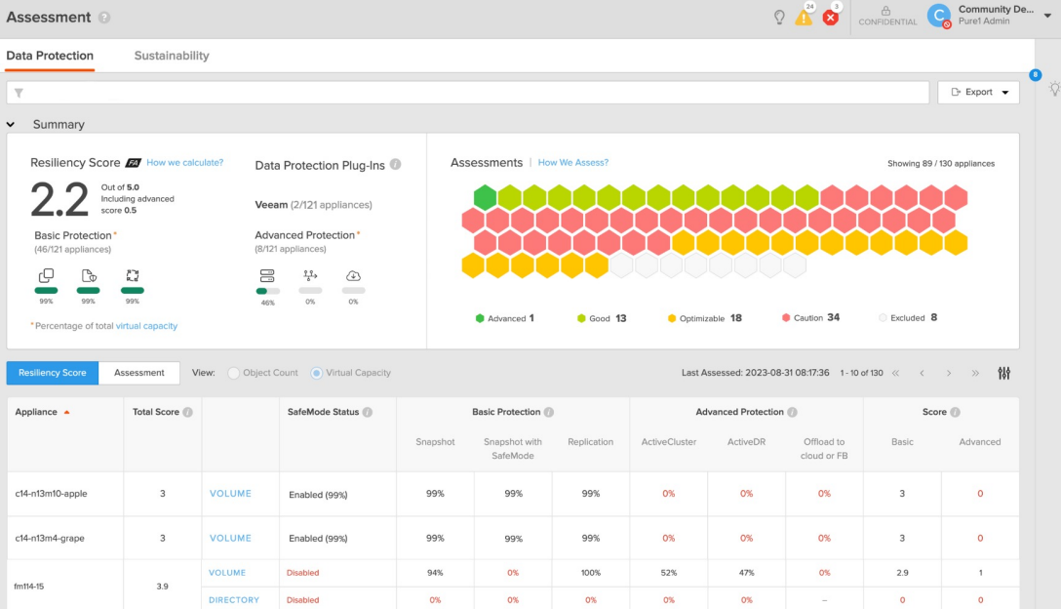
Task: Click the dark green Advanced hexagon
Action: coord(485,198)
